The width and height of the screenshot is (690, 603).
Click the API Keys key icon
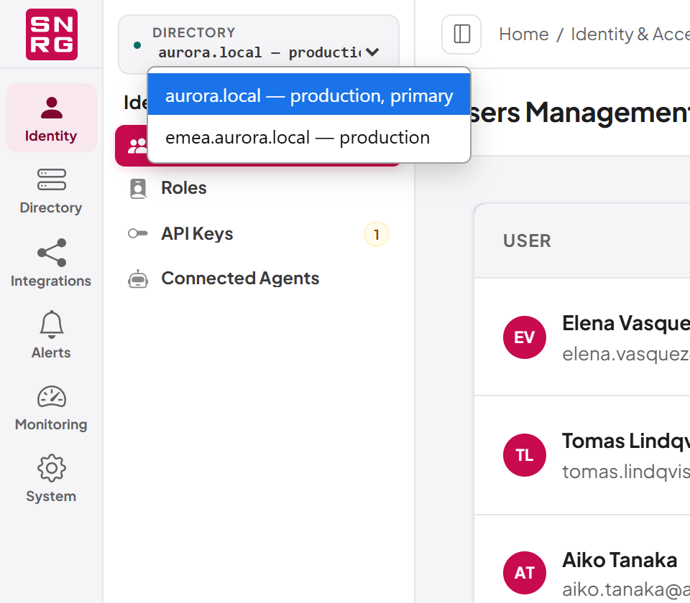click(x=138, y=233)
